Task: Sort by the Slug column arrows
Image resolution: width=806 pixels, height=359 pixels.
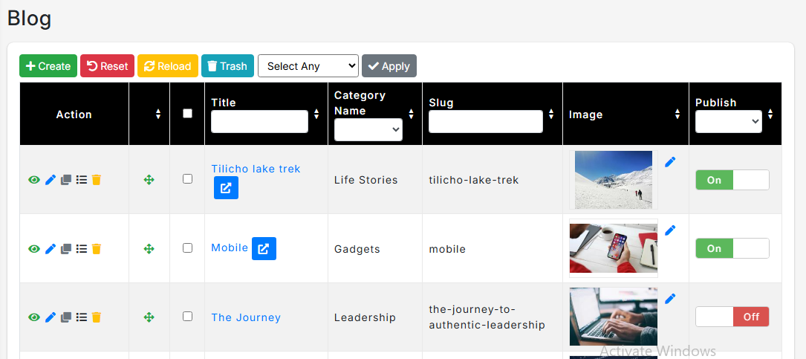Action: pyautogui.click(x=551, y=114)
